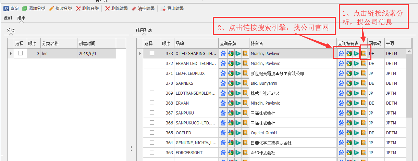Check the LED+、LEDPLUX row checkbox
418x161 pixels.
tap(152, 73)
